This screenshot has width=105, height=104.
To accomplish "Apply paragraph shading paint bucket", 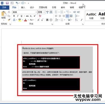I will (x=56, y=20).
